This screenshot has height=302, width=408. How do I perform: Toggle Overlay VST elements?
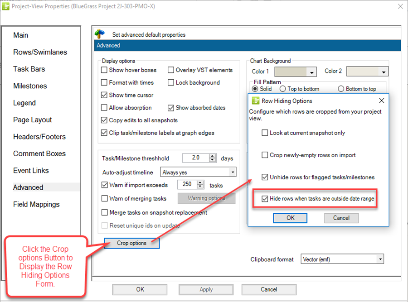click(170, 70)
